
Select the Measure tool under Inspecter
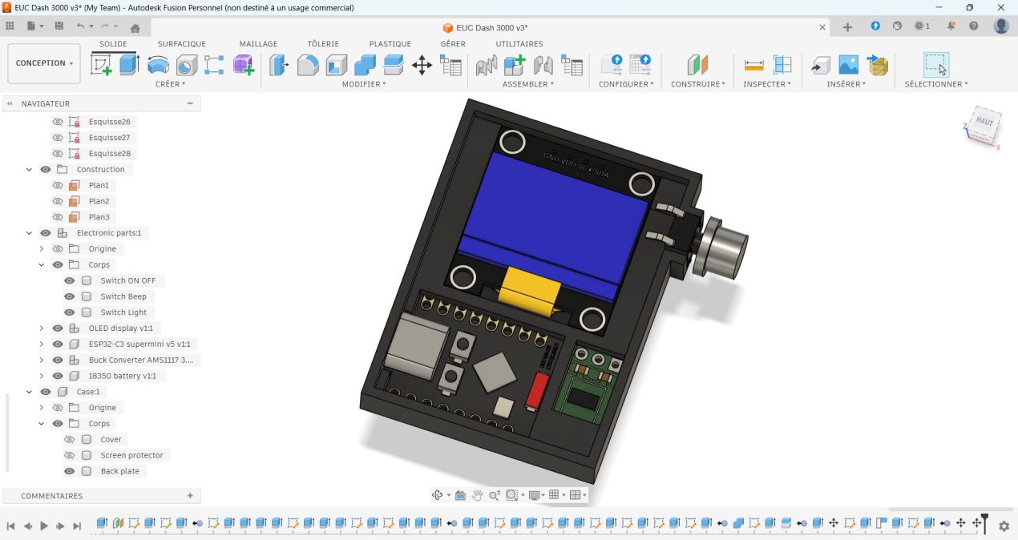(x=753, y=65)
